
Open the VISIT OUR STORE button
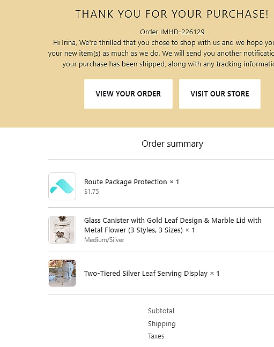220,94
